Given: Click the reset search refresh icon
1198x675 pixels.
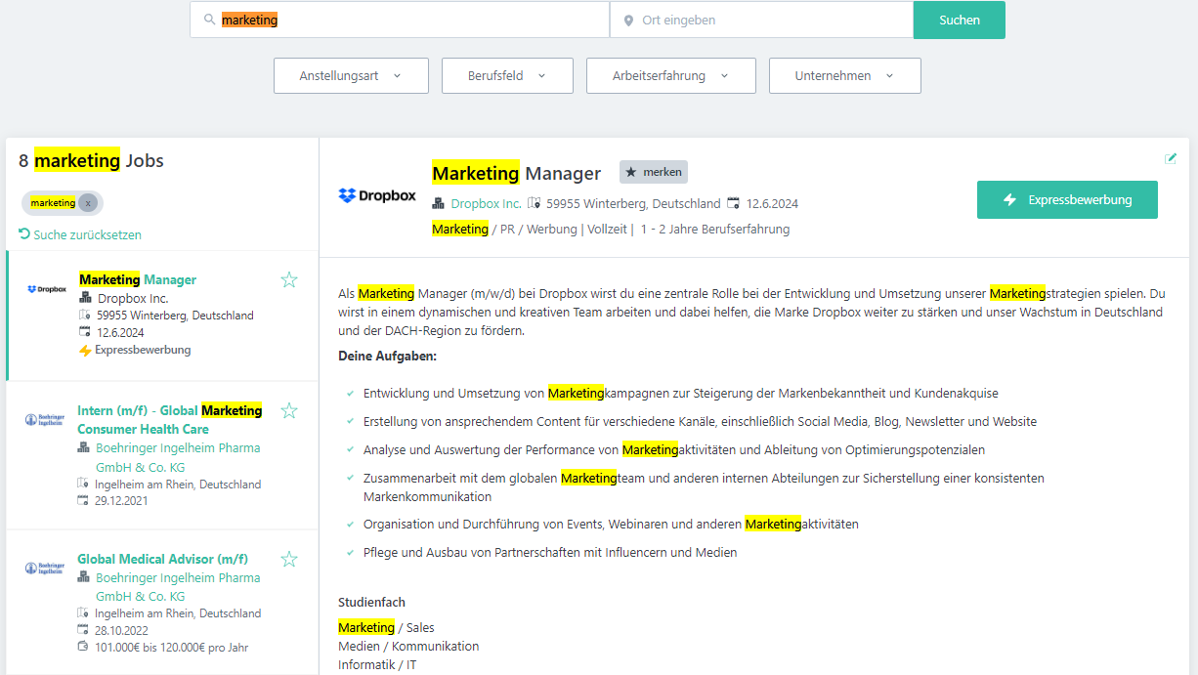Looking at the screenshot, I should (x=24, y=234).
